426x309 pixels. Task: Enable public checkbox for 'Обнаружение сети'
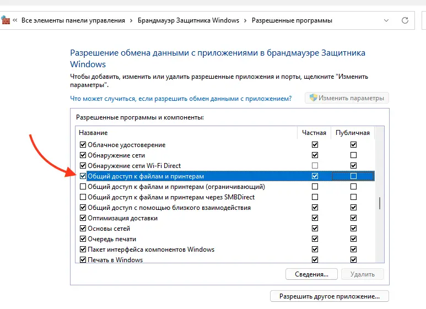[353, 155]
